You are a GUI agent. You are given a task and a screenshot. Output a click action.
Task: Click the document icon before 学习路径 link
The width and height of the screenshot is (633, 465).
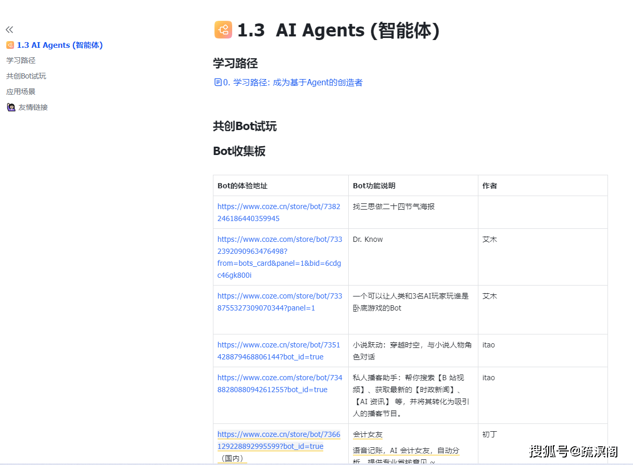coord(218,82)
